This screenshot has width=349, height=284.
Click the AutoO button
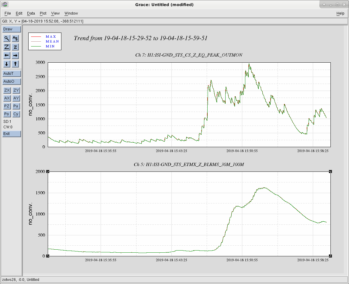click(x=12, y=81)
